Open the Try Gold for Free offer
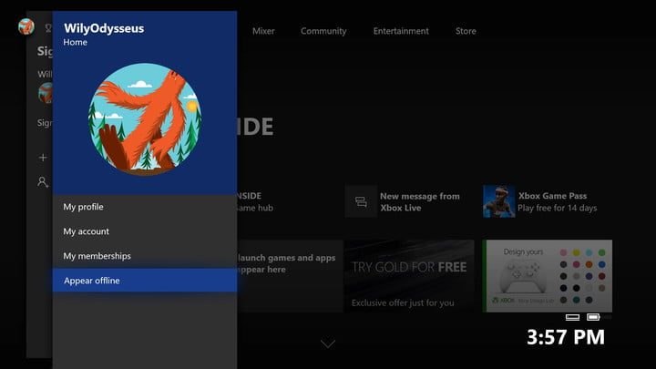 click(409, 275)
